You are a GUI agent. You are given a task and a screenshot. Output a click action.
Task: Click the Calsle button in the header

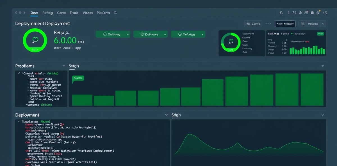tap(253, 24)
